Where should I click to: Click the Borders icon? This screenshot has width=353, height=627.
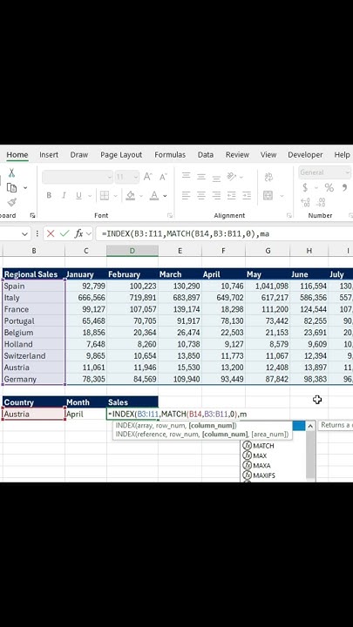tap(104, 196)
